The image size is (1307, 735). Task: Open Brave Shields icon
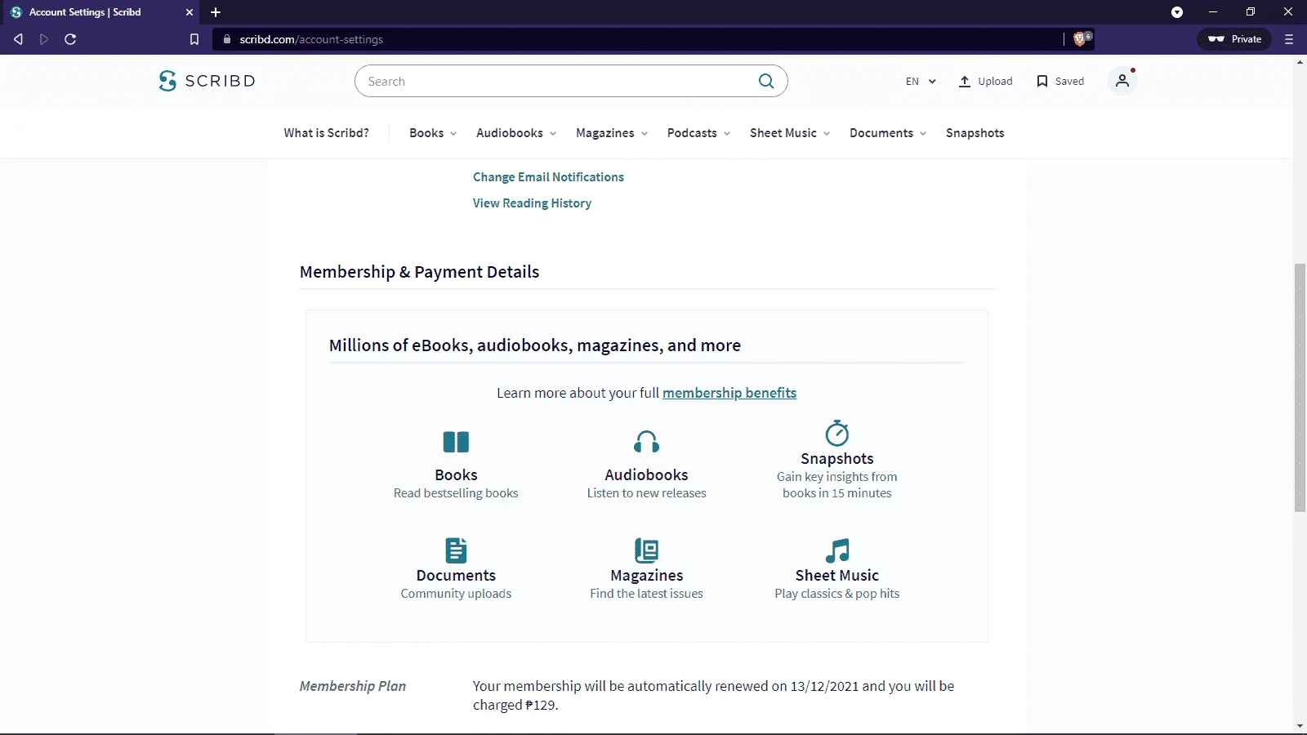[1081, 38]
